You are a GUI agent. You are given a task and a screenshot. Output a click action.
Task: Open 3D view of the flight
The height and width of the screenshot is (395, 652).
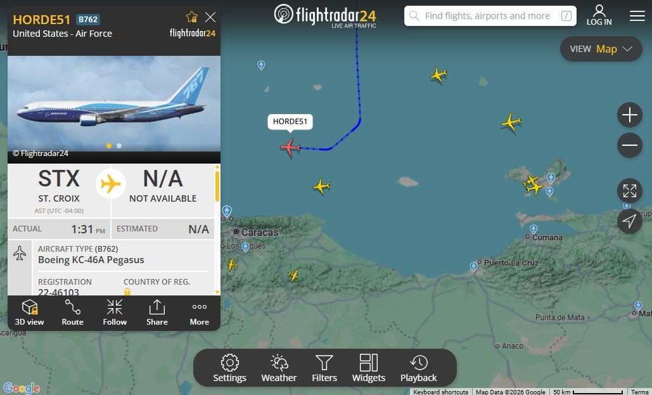29,313
